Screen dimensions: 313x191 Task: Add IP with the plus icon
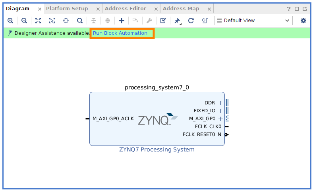122,21
